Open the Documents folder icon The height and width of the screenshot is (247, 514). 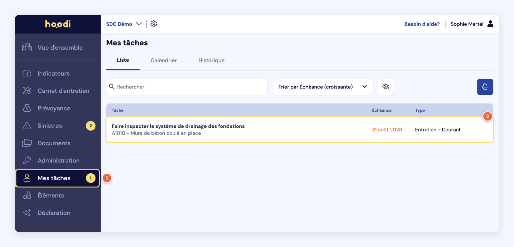tap(27, 143)
